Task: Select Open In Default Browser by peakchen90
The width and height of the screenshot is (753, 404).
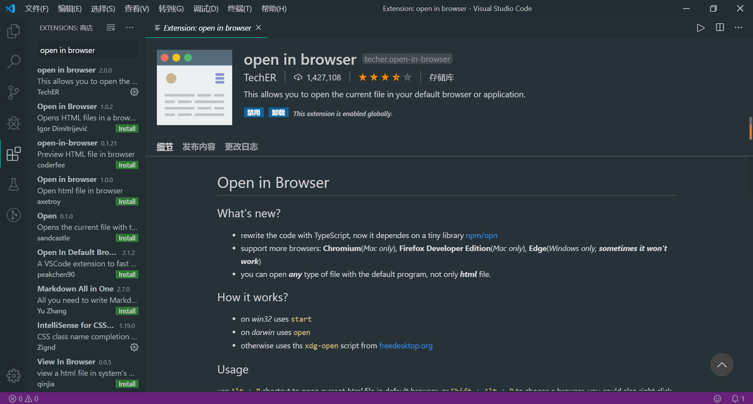Action: point(87,263)
